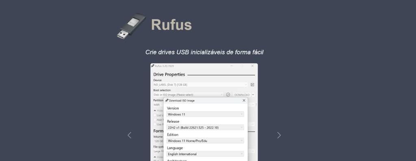Image resolution: width=416 pixels, height=161 pixels.
Task: Open the split arrow next to DOWNLOAD
Action: point(253,95)
